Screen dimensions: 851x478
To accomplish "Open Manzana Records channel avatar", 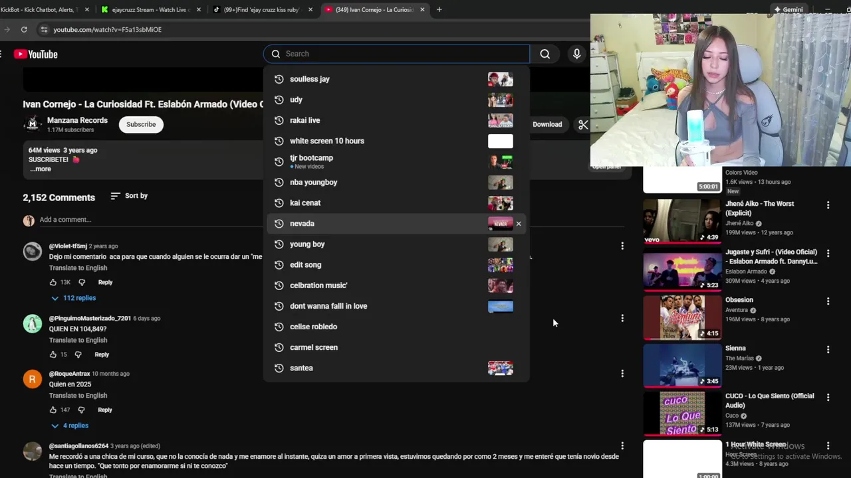I will pyautogui.click(x=33, y=124).
